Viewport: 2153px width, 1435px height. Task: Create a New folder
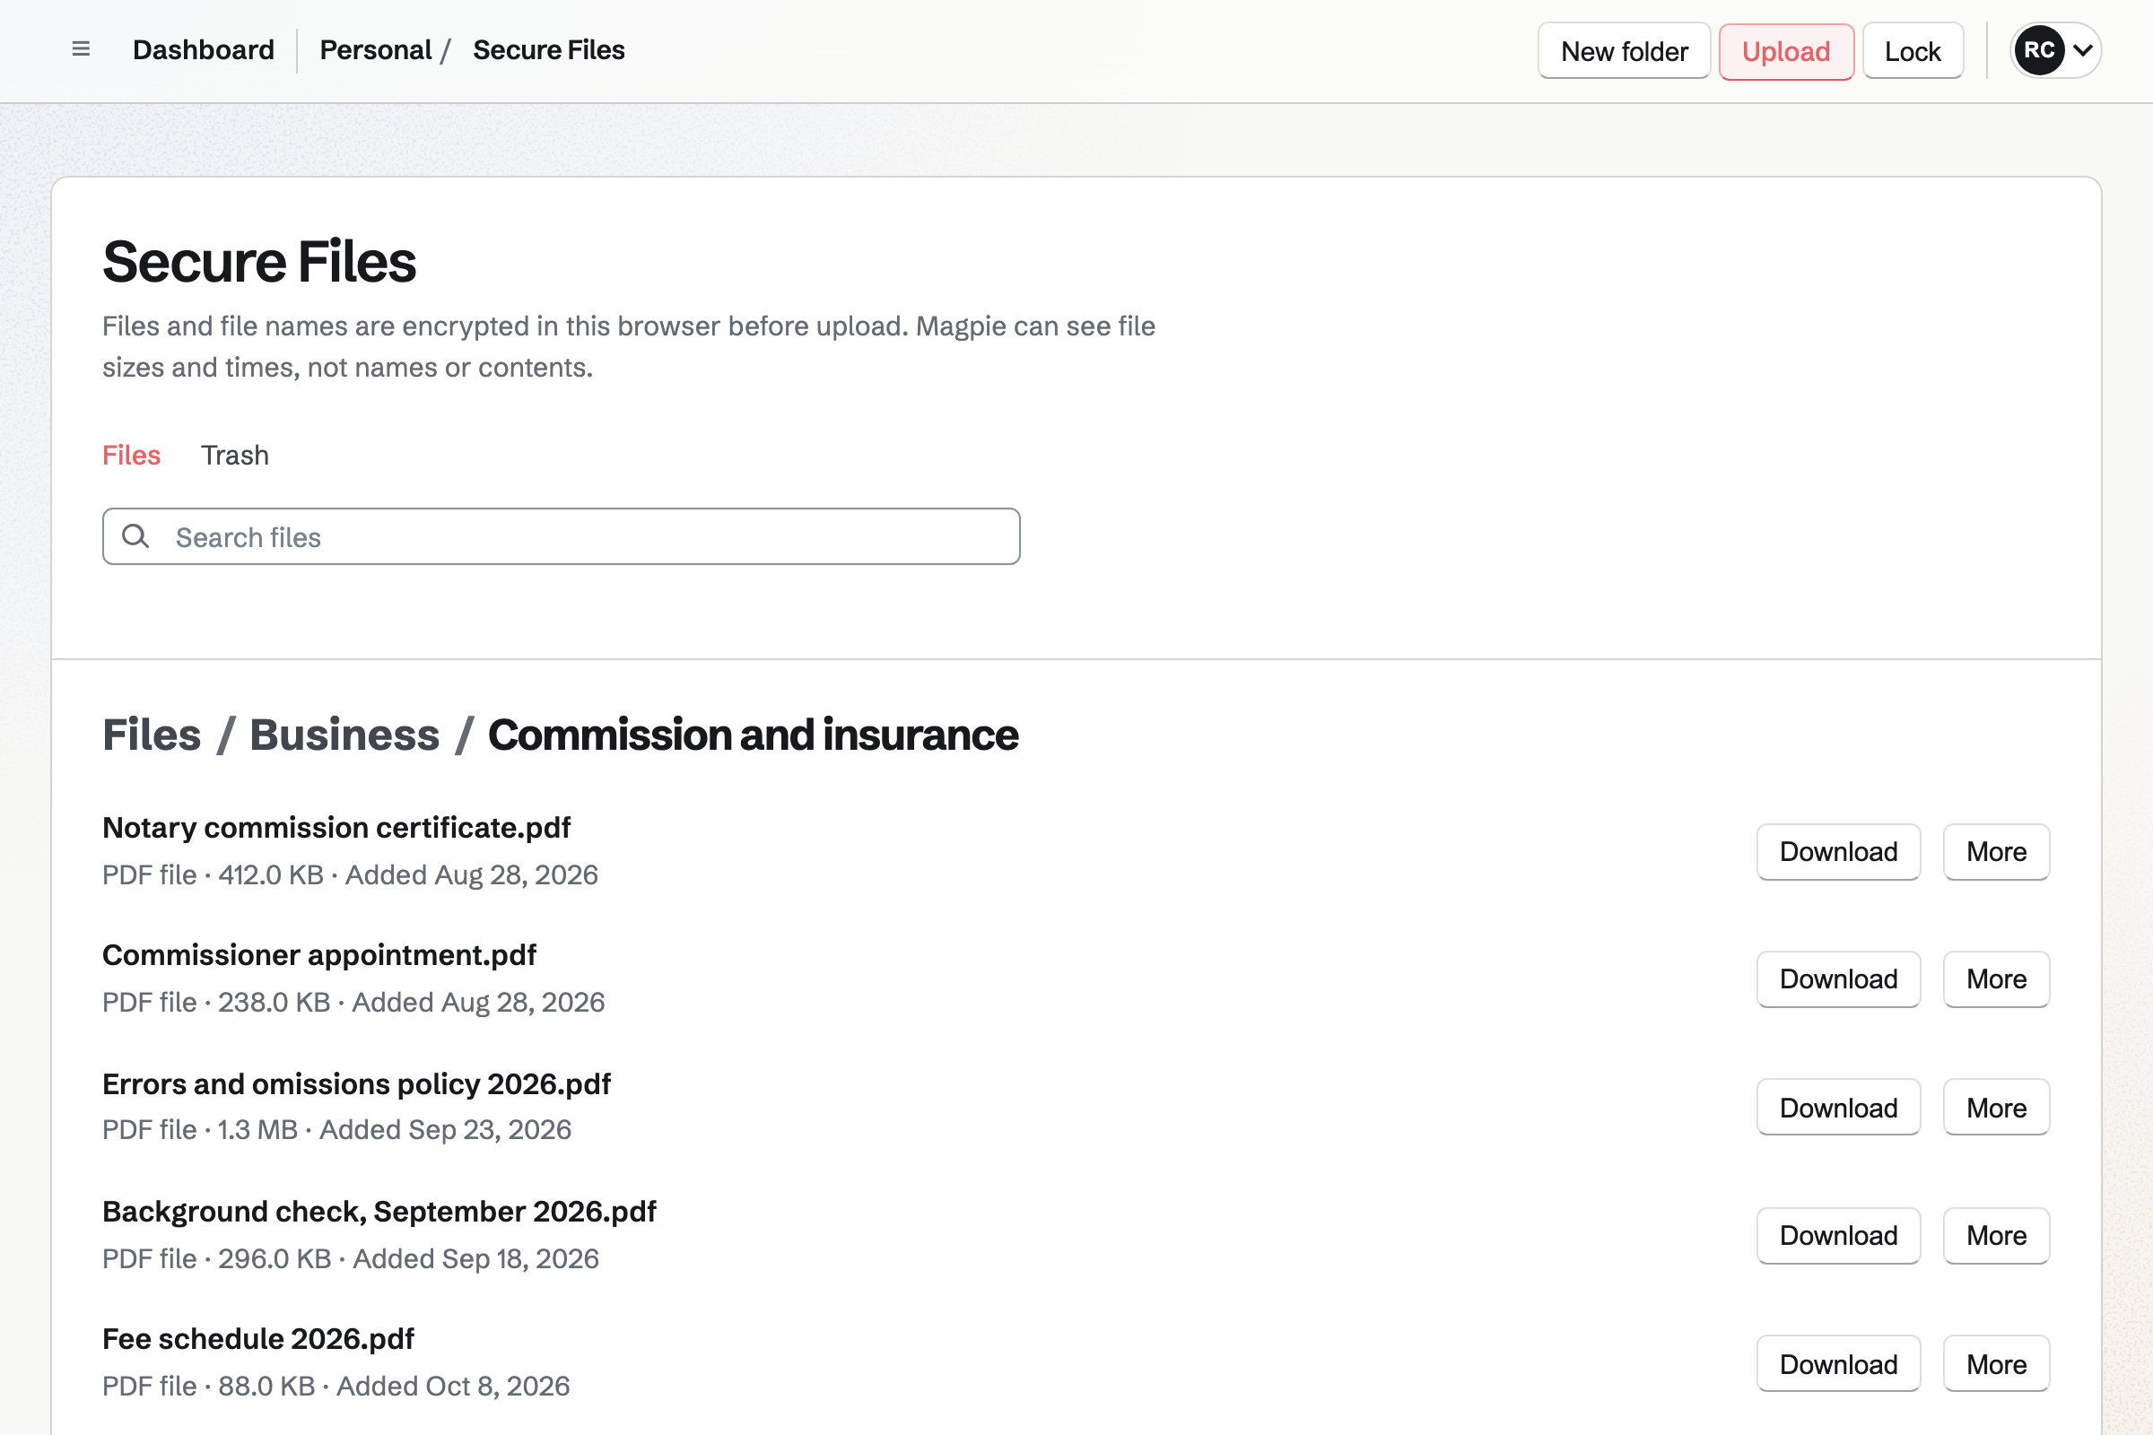[x=1624, y=51]
